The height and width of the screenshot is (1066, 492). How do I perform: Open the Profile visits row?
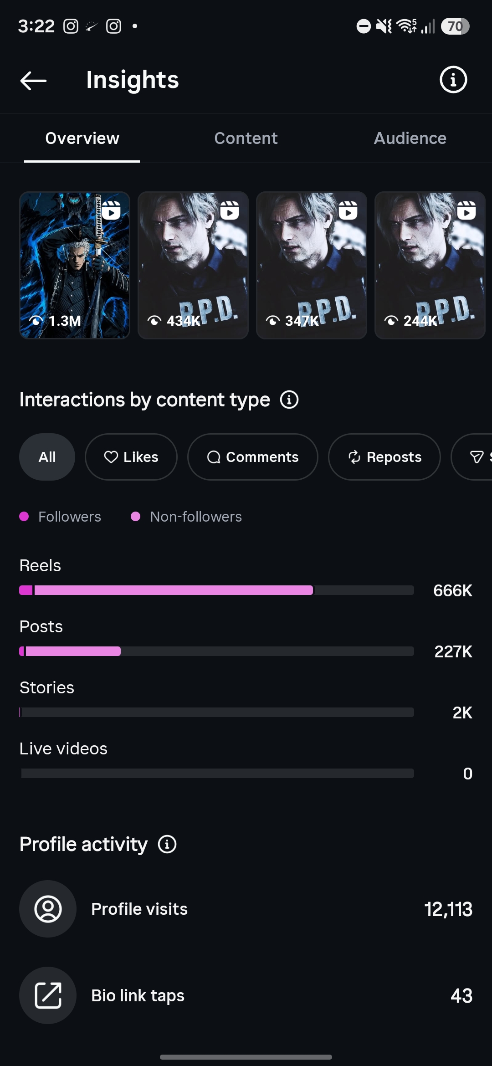coord(246,909)
